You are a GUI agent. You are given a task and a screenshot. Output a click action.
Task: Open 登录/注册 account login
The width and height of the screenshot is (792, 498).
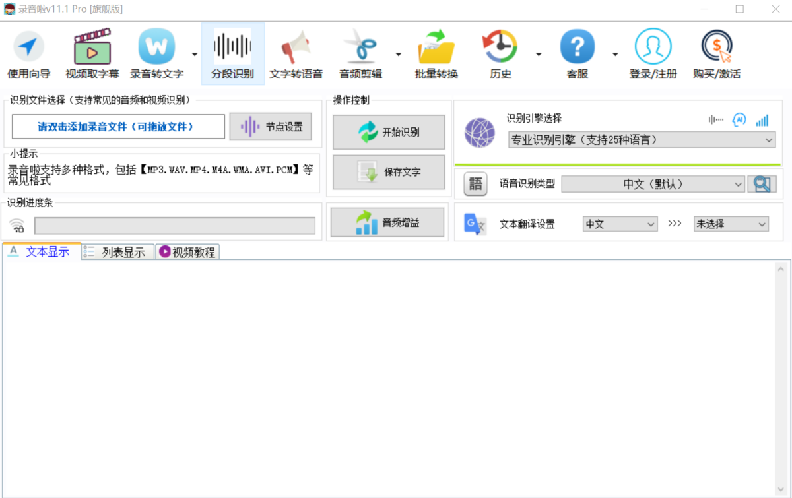pos(653,55)
